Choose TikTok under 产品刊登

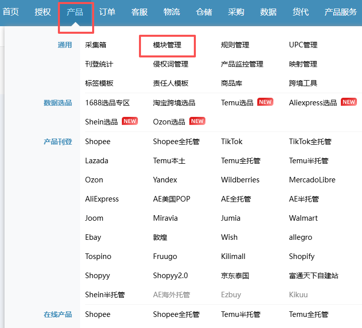pyautogui.click(x=232, y=142)
